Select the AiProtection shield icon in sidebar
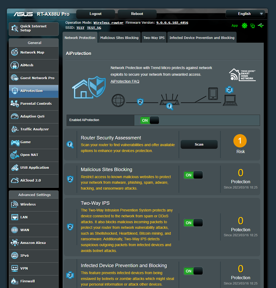 (x=14, y=91)
